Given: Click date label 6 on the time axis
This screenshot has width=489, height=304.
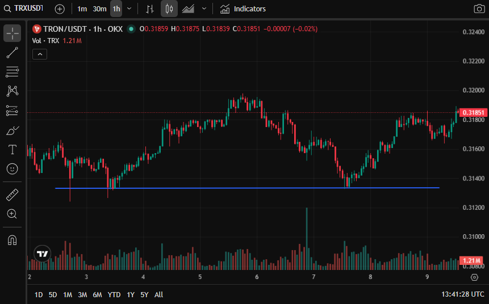Looking at the screenshot, I should pos(257,277).
